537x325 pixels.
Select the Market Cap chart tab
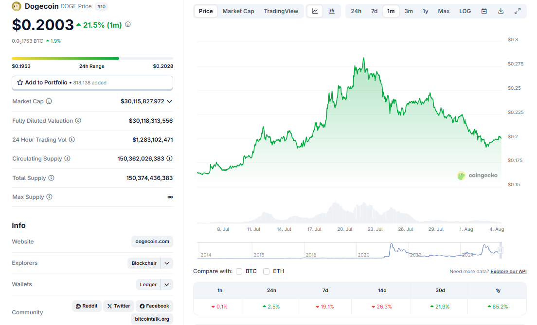point(238,11)
